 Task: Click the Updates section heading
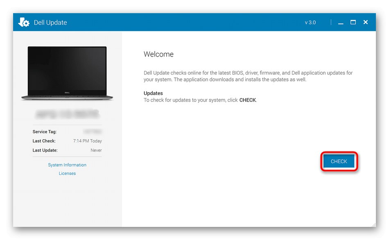(x=153, y=93)
